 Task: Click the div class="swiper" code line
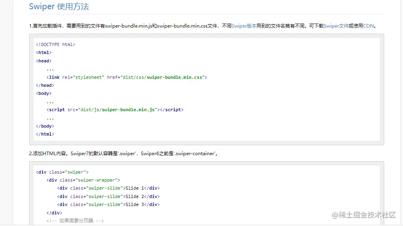click(x=62, y=172)
